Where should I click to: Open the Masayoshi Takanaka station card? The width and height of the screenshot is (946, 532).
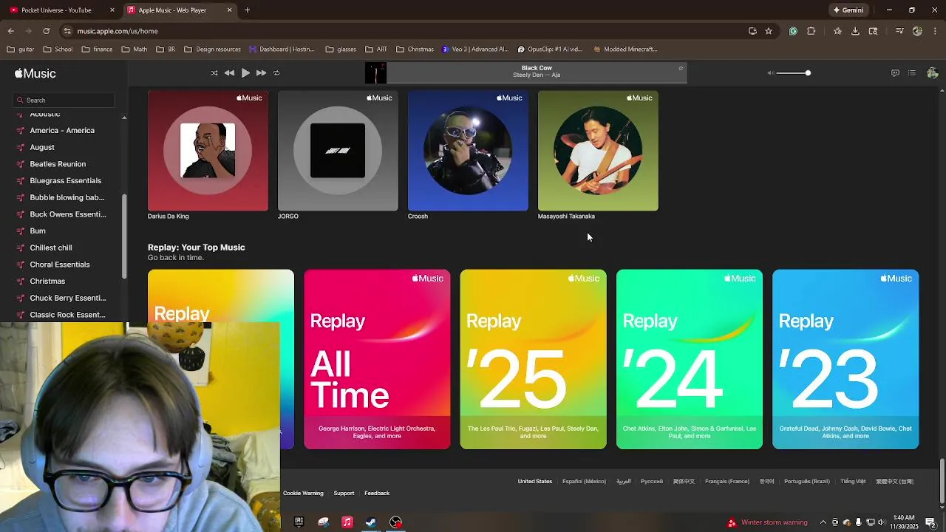598,151
